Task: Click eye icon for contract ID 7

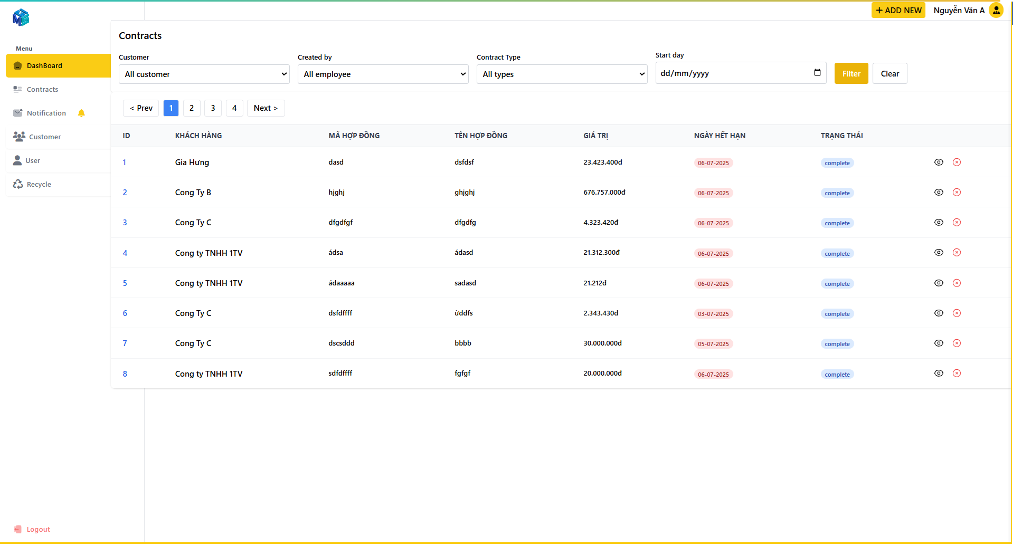Action: tap(939, 343)
